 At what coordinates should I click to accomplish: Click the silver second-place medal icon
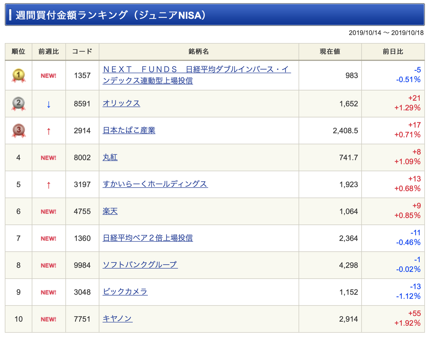18,104
